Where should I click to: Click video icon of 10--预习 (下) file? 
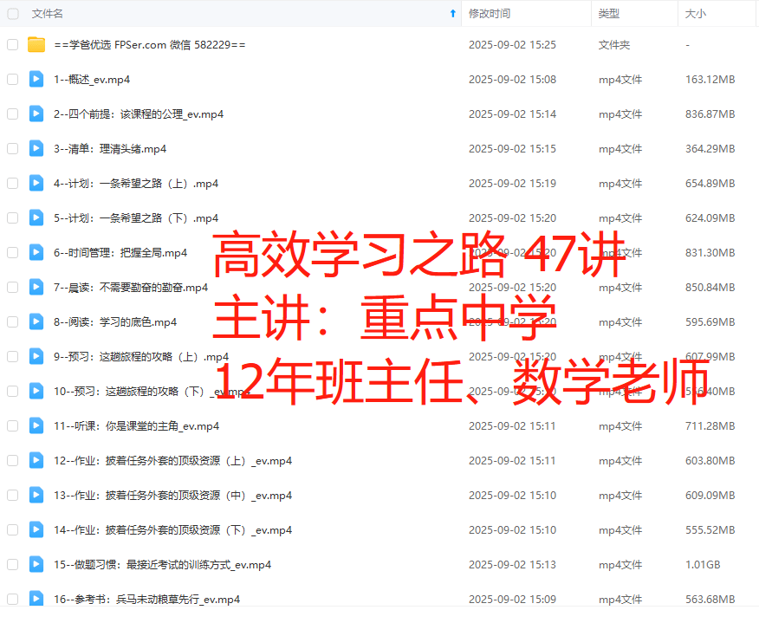pyautogui.click(x=36, y=391)
